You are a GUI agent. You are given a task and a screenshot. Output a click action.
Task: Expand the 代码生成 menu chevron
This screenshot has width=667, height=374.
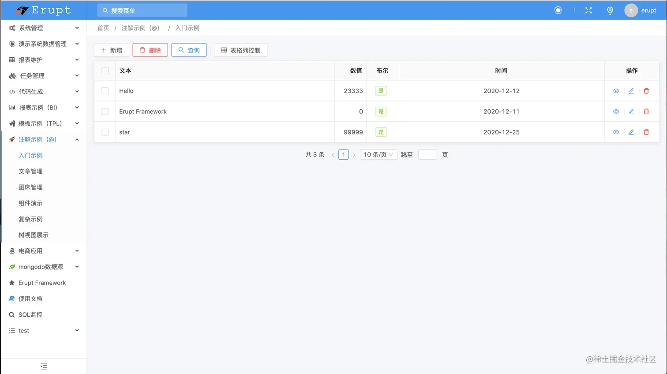click(x=77, y=92)
